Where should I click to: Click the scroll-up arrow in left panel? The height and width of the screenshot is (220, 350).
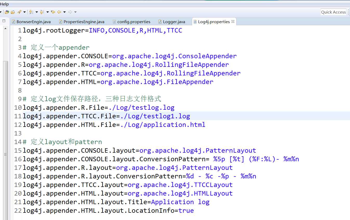pos(5,29)
